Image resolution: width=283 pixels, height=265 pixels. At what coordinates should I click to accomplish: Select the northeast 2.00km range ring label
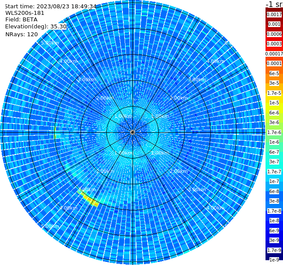coord(179,98)
